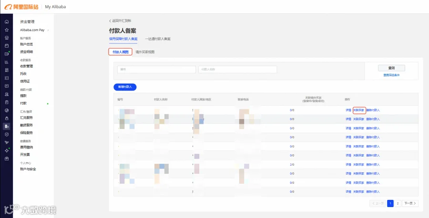Screen dimensions: 429x218
Task: Click 重置筛选条件 reset link
Action: point(391,75)
